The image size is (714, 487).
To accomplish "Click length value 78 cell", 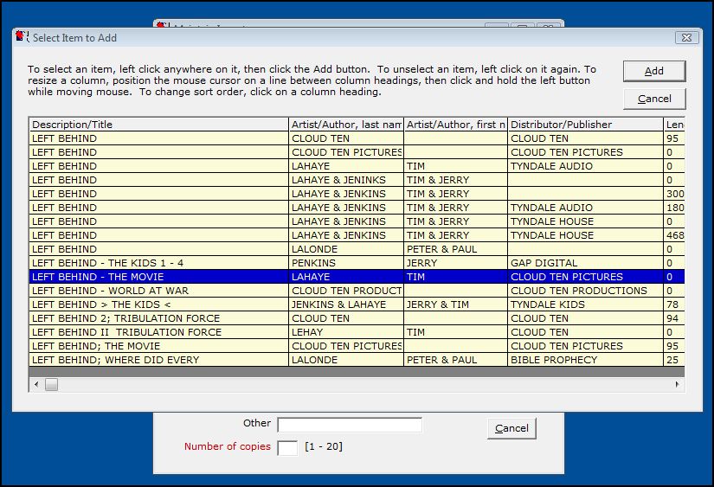I will 674,304.
